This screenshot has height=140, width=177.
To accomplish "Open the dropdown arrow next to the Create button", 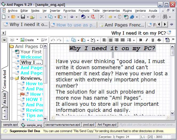I will coord(38,40).
